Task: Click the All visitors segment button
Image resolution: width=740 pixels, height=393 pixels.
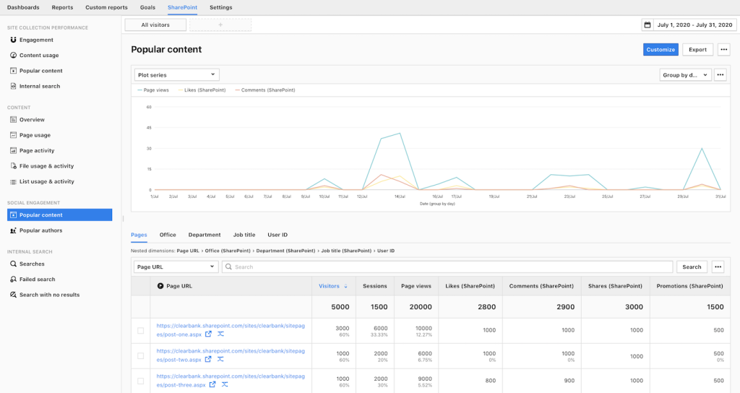Action: tap(155, 25)
